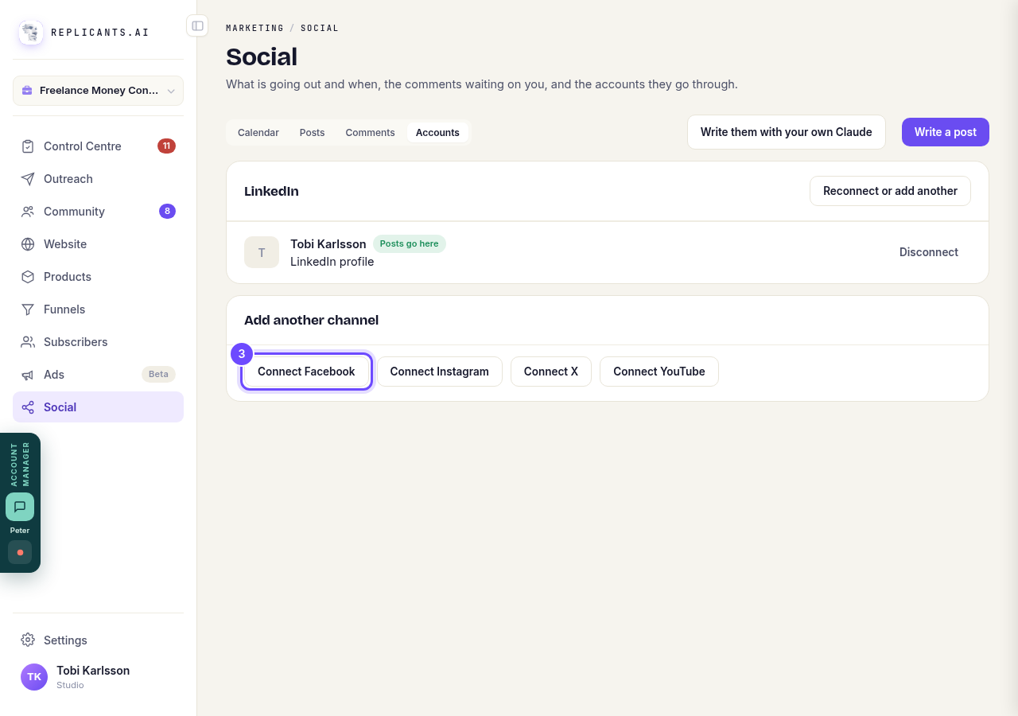Click the Posts go here badge

click(x=410, y=243)
